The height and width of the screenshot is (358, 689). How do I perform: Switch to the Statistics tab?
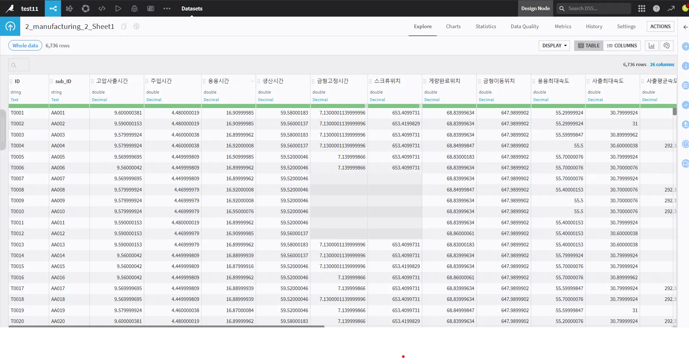486,26
